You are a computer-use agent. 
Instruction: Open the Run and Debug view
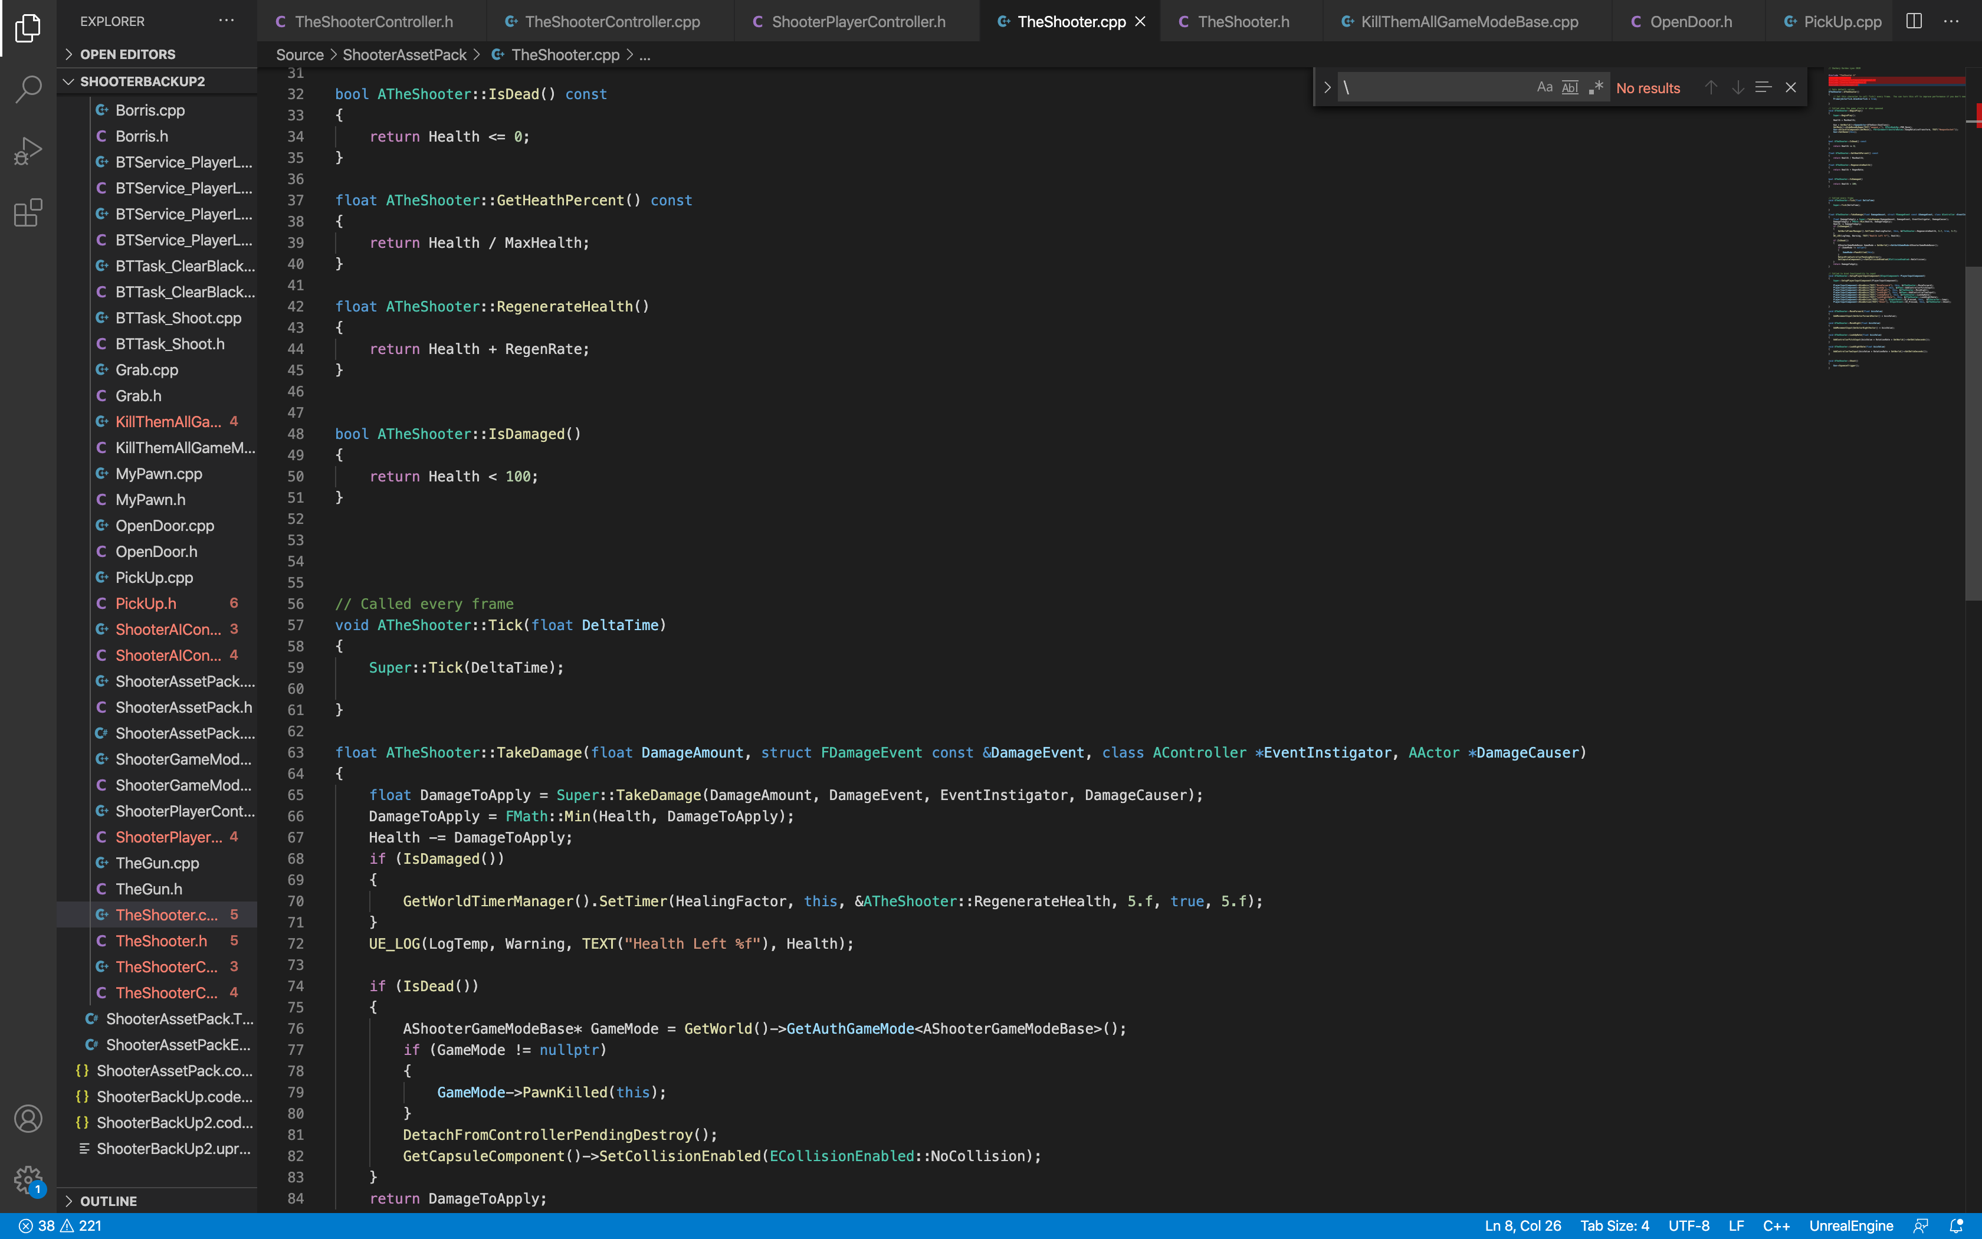pyautogui.click(x=28, y=150)
